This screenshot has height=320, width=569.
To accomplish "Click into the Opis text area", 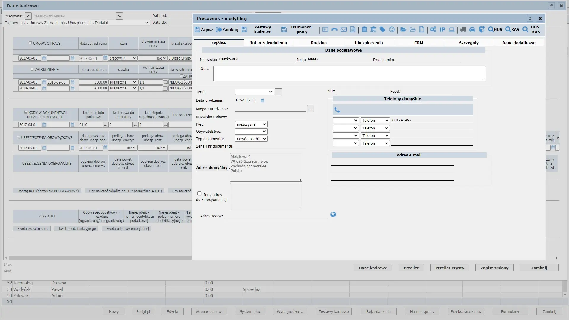I will [x=349, y=73].
